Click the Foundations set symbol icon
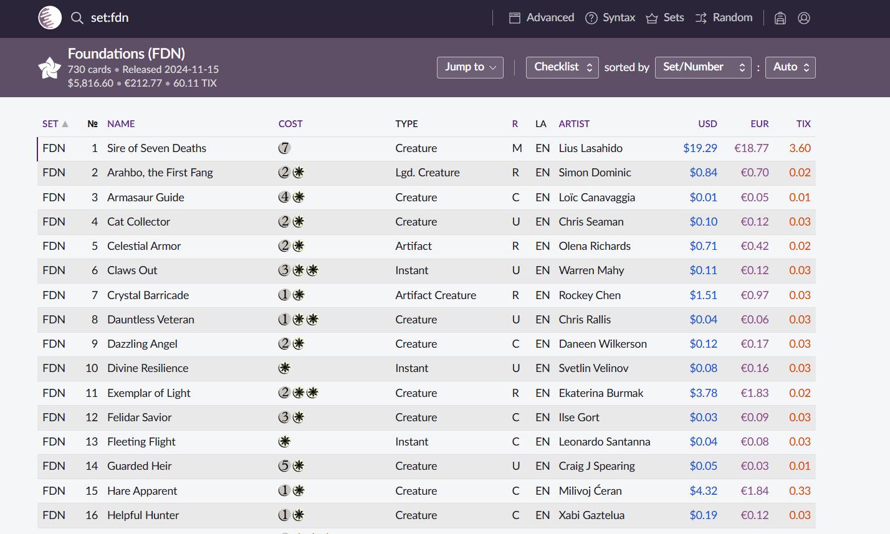Screen dimensions: 890x534 [50, 68]
